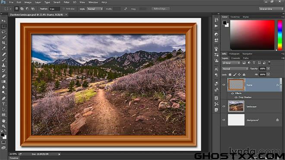The width and height of the screenshot is (285, 160).
Task: Open the Style dropdown
Action: tap(95, 9)
